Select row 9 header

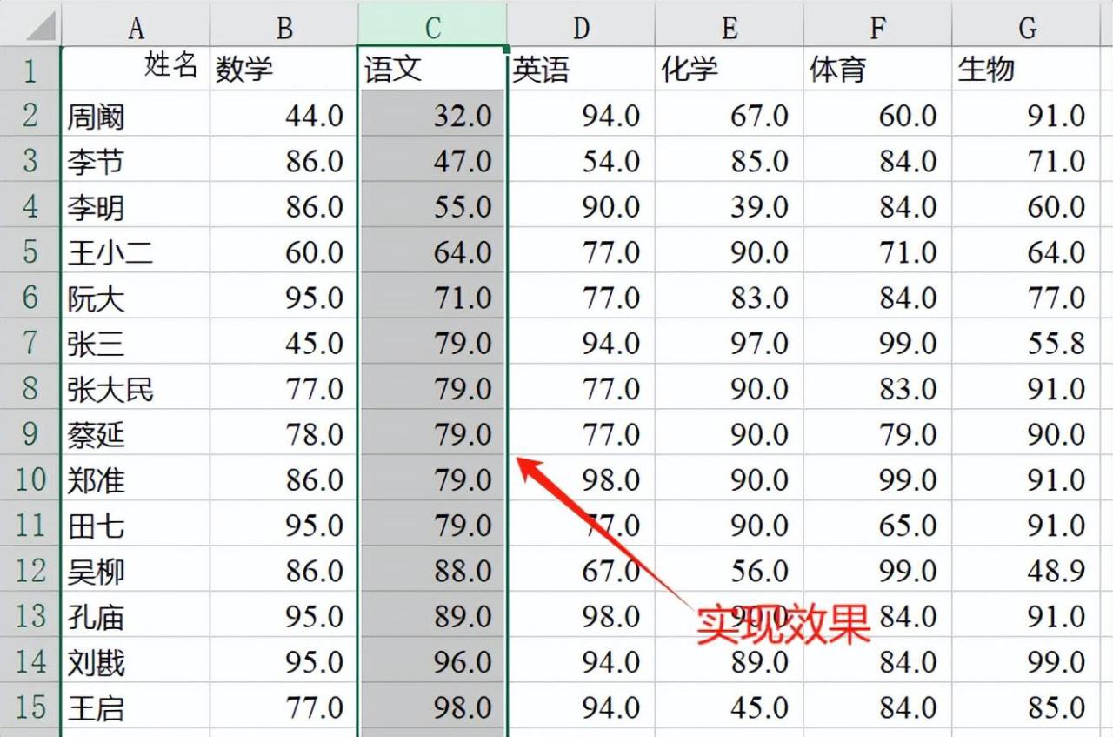[x=30, y=432]
